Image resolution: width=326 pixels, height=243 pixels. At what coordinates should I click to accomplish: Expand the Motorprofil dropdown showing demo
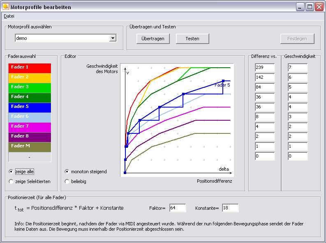113,38
